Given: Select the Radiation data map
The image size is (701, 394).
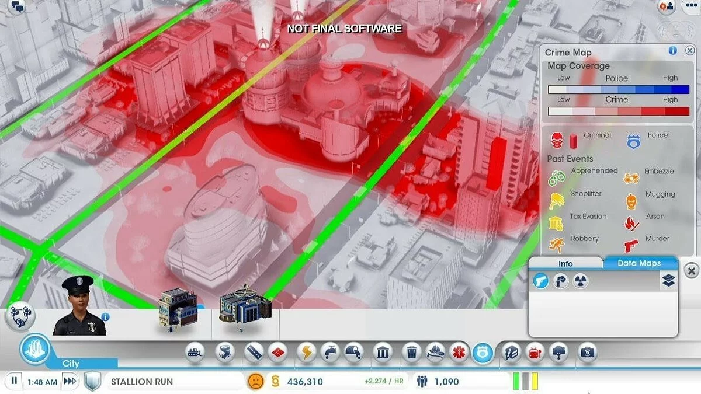Looking at the screenshot, I should [580, 281].
